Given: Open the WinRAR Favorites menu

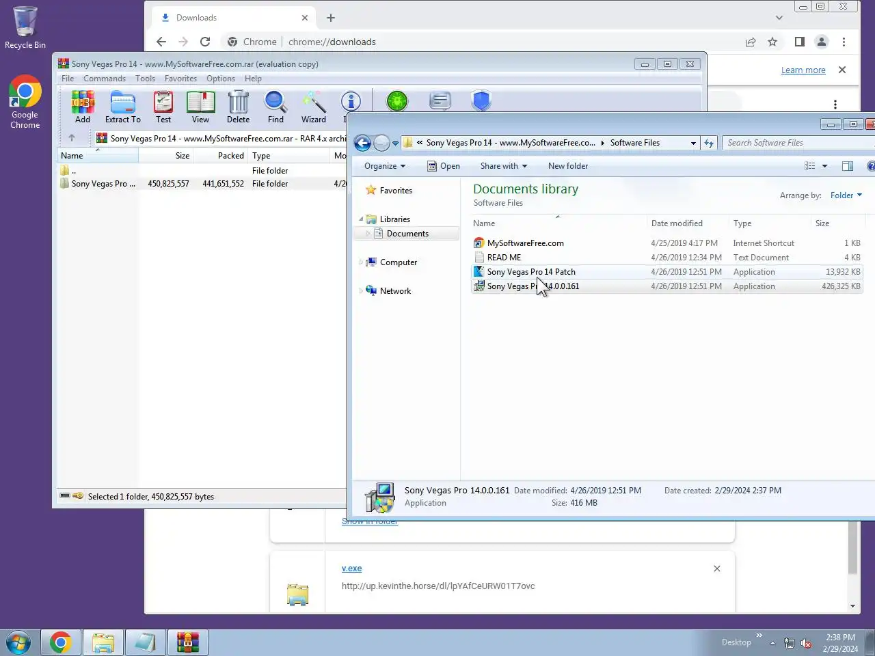Looking at the screenshot, I should point(180,79).
